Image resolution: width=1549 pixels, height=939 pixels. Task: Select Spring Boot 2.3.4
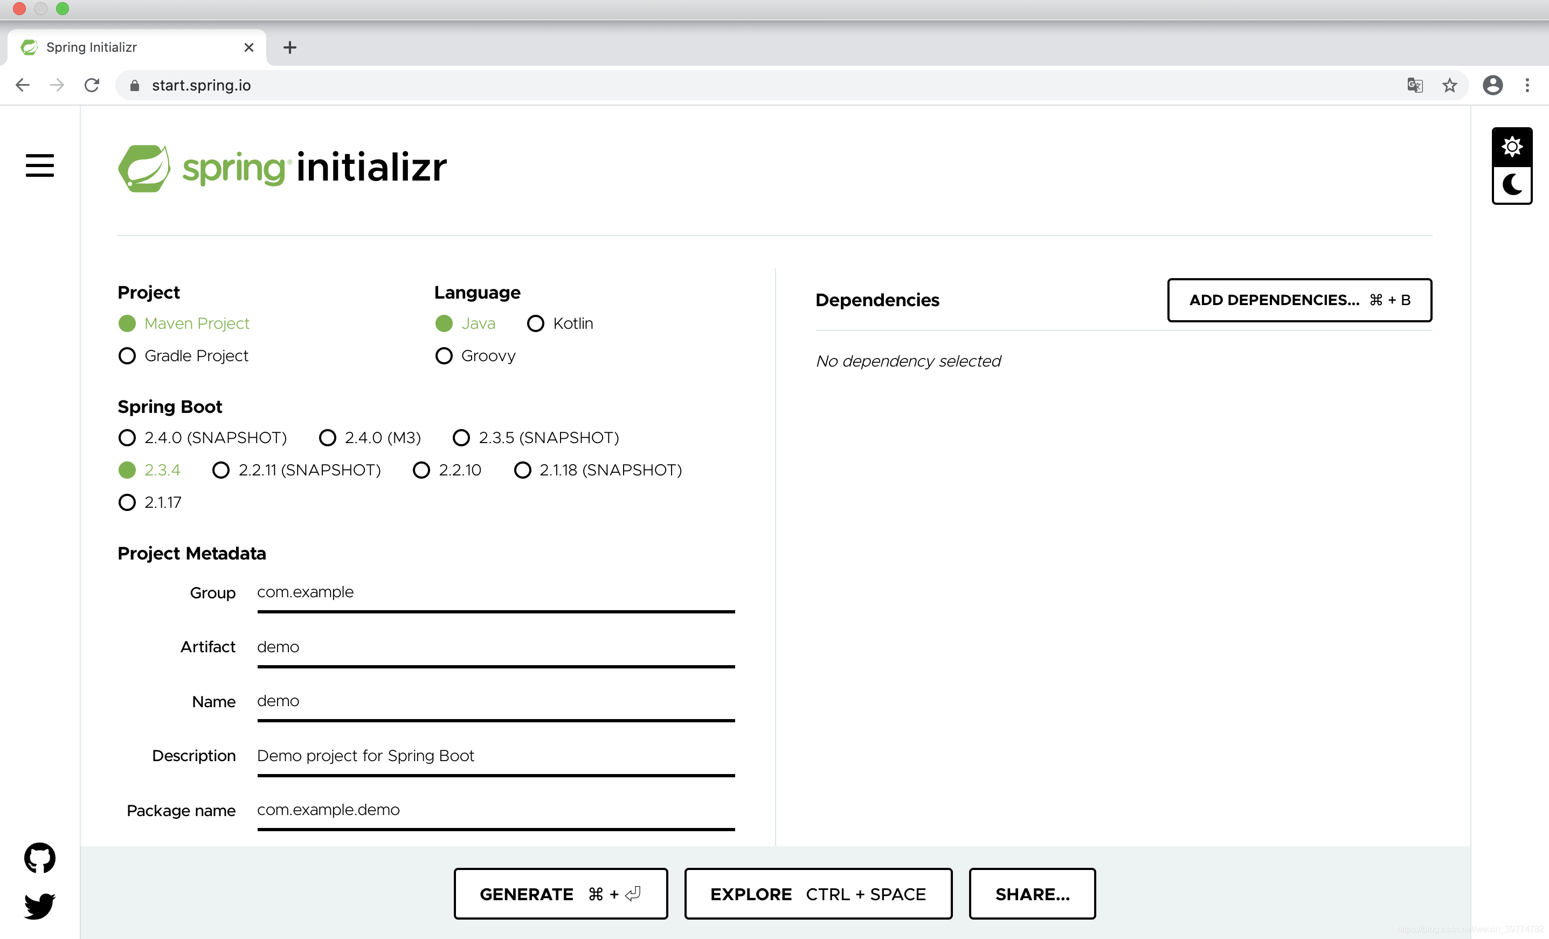pyautogui.click(x=149, y=471)
